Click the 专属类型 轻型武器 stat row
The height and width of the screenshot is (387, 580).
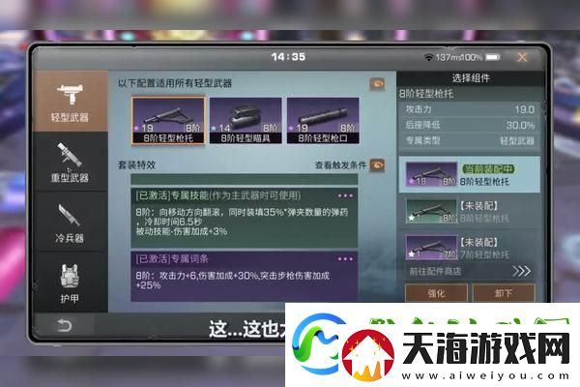[x=469, y=140]
